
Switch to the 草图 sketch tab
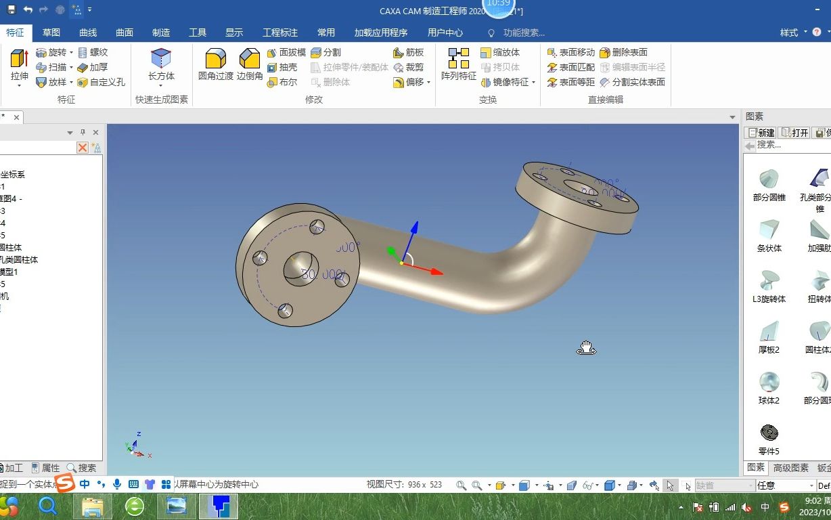click(51, 32)
